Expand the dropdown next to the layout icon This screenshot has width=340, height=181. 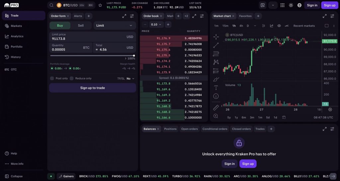(273, 5)
